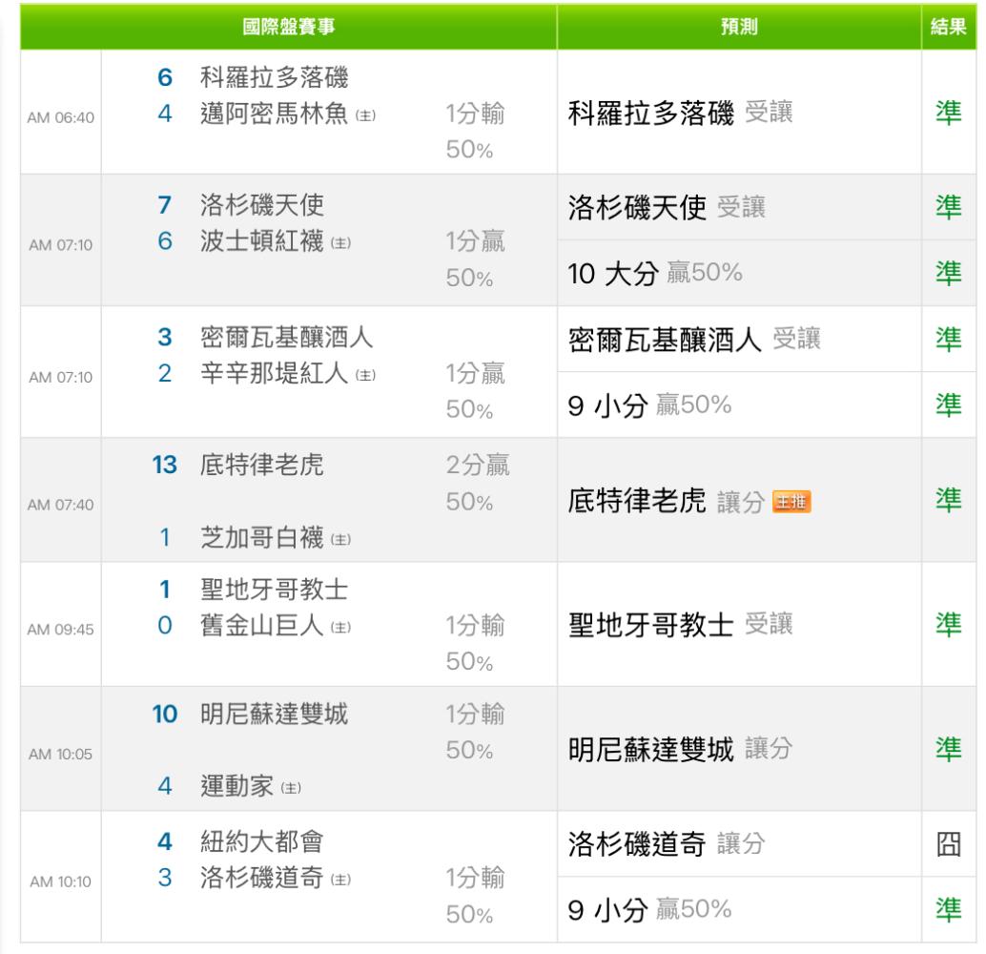Click team name 底特律老虎 in the matchup column

[261, 465]
